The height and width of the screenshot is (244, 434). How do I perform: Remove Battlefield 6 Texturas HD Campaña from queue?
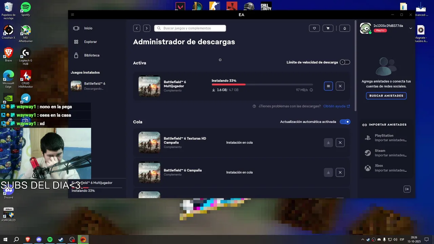tap(340, 143)
